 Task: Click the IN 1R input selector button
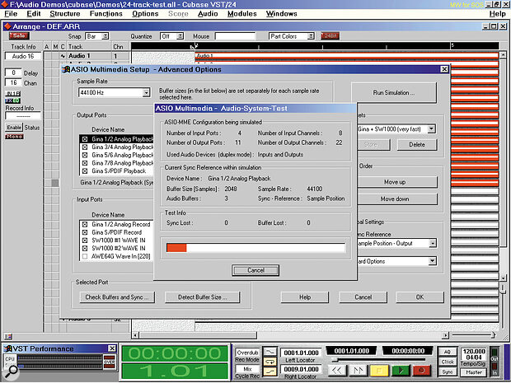[13, 94]
